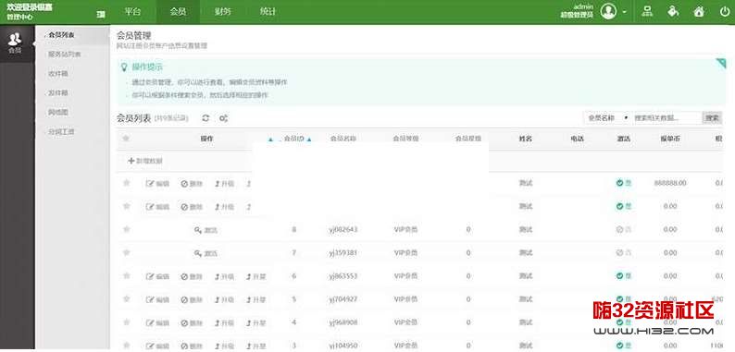Image resolution: width=735 pixels, height=352 pixels.
Task: Open the 会员名称 search field dropdown
Action: click(x=607, y=118)
